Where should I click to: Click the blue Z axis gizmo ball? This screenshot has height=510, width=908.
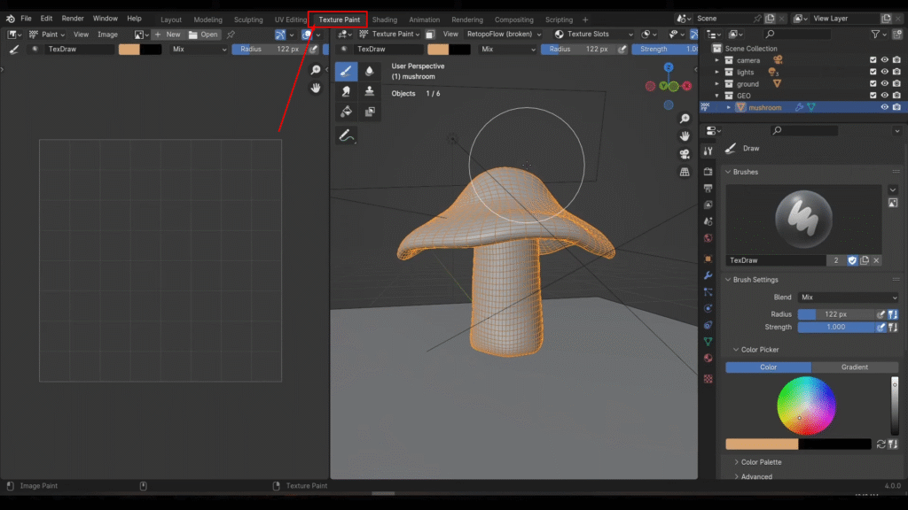point(669,67)
